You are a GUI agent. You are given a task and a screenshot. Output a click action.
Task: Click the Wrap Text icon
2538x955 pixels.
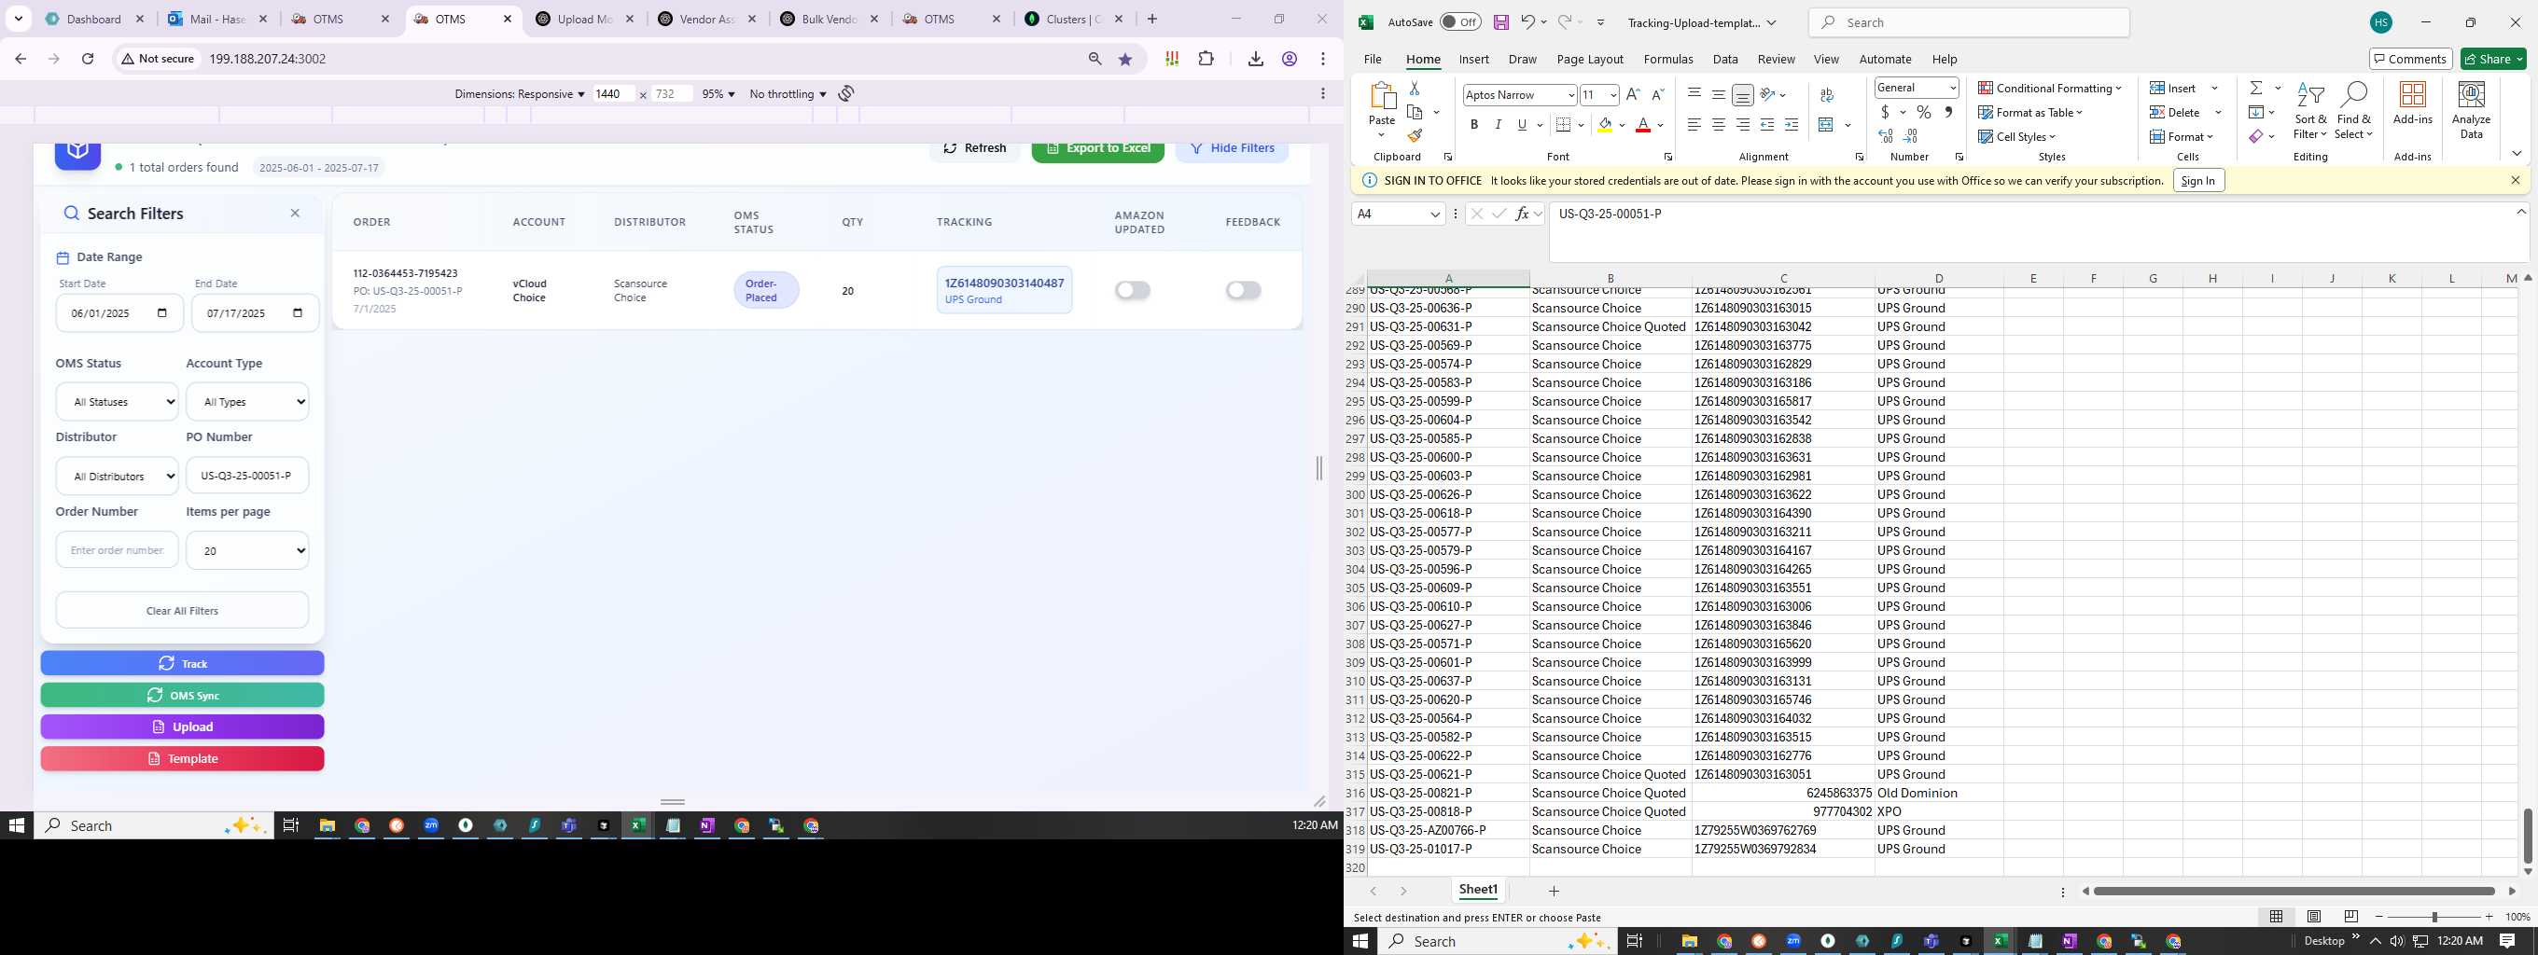point(1828,94)
